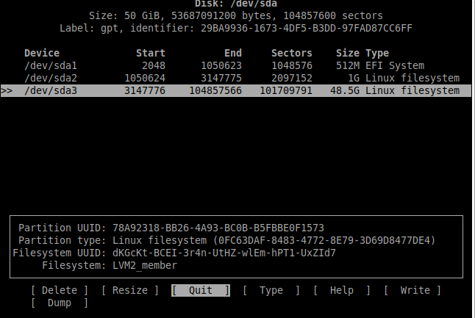Choose the Dump menu option
Image resolution: width=475 pixels, height=318 pixels.
point(59,302)
